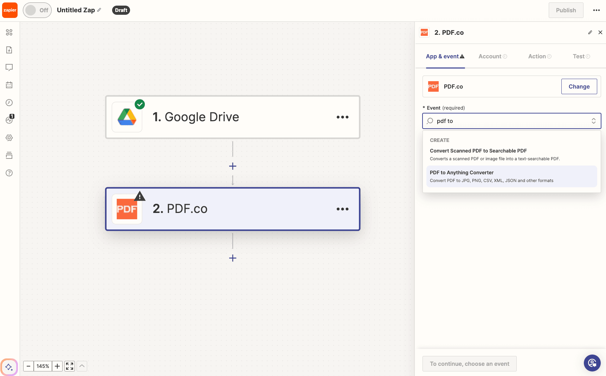Click the Change app button
This screenshot has height=376, width=606.
click(579, 86)
